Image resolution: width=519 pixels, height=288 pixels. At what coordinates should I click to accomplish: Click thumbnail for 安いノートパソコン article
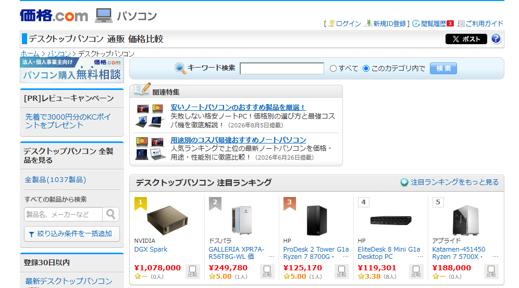[150, 116]
